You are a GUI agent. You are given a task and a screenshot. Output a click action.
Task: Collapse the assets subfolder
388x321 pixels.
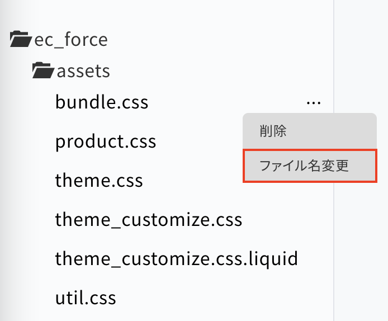tap(43, 70)
